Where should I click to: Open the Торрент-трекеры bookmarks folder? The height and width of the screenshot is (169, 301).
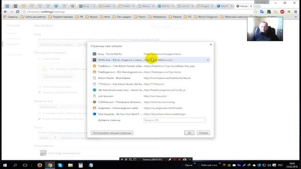(61, 17)
